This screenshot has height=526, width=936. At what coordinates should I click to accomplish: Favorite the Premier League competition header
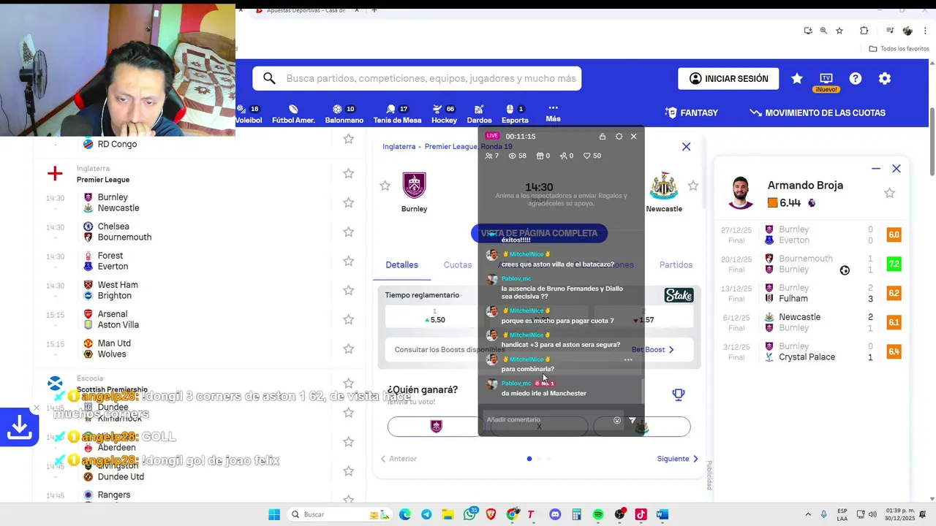pyautogui.click(x=349, y=173)
